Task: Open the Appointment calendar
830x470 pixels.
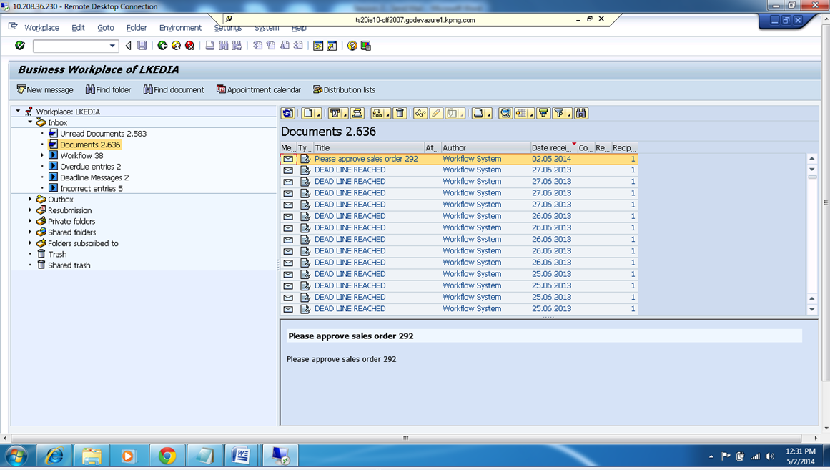Action: pyautogui.click(x=258, y=89)
